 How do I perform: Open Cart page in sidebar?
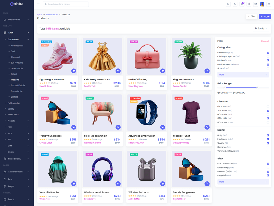(13, 51)
